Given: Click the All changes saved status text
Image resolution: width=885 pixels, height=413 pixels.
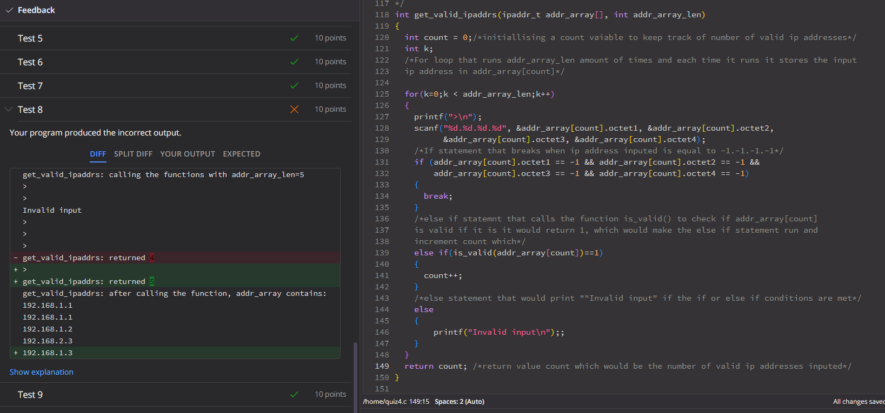Looking at the screenshot, I should click(859, 402).
